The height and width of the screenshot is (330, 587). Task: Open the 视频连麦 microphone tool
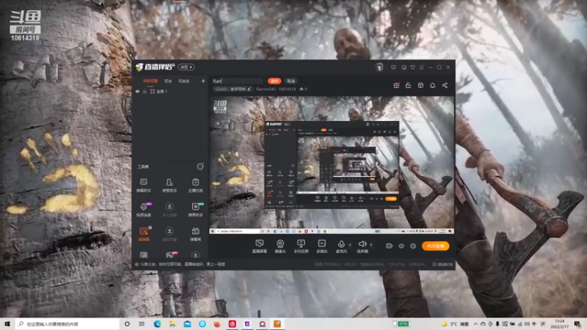(143, 210)
